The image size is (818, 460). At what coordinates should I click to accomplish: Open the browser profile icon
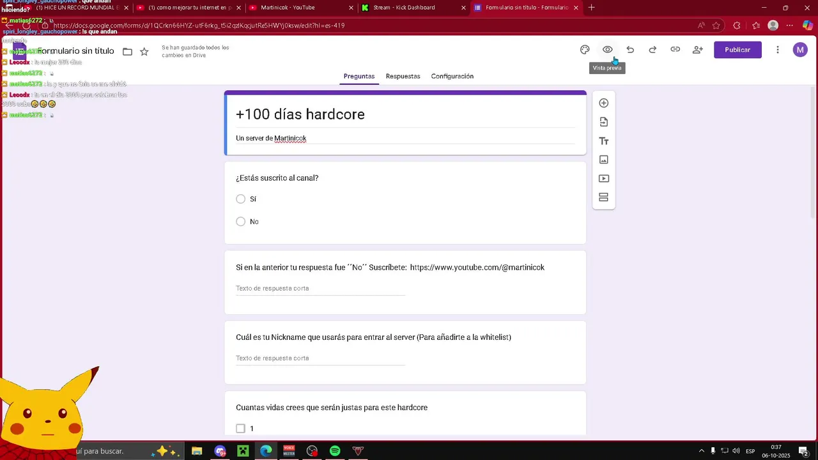[773, 26]
